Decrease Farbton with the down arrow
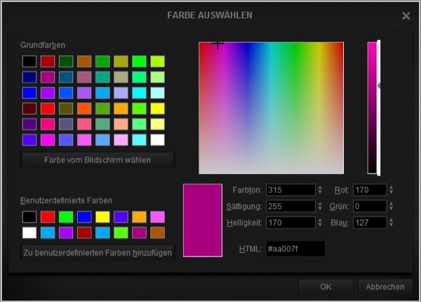Screen dimensions: 421x302 point(320,192)
